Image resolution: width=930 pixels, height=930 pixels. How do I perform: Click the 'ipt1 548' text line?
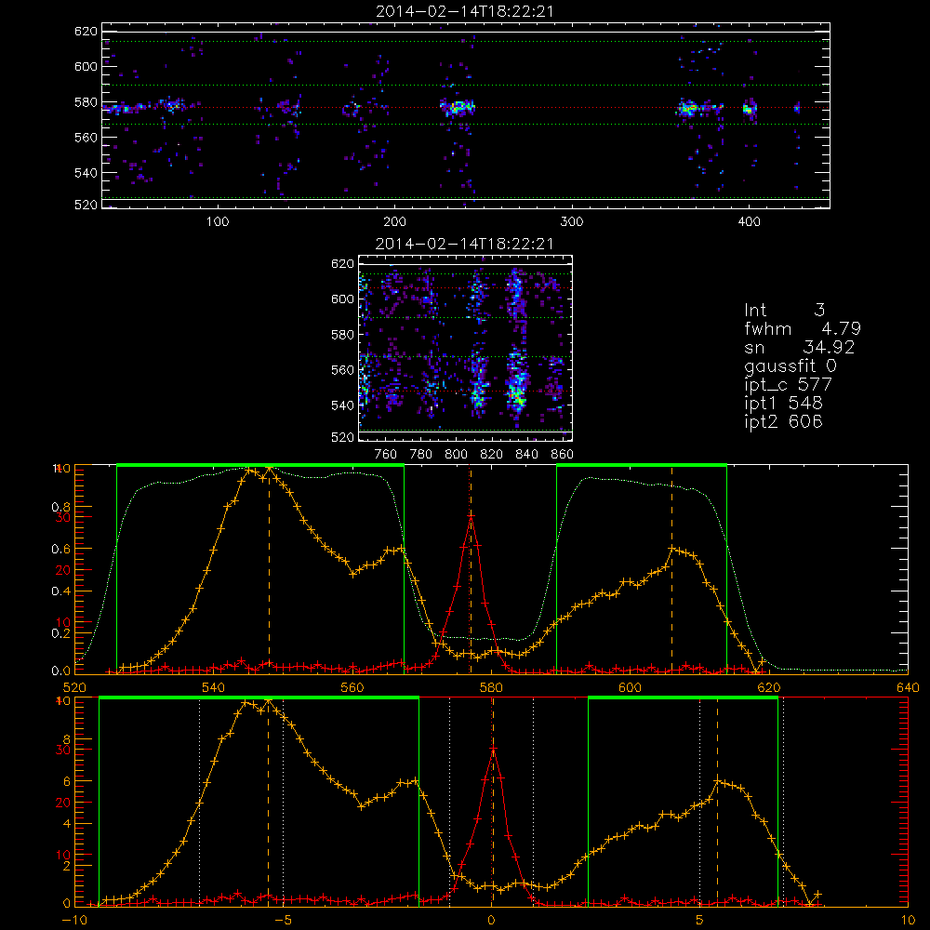(783, 404)
